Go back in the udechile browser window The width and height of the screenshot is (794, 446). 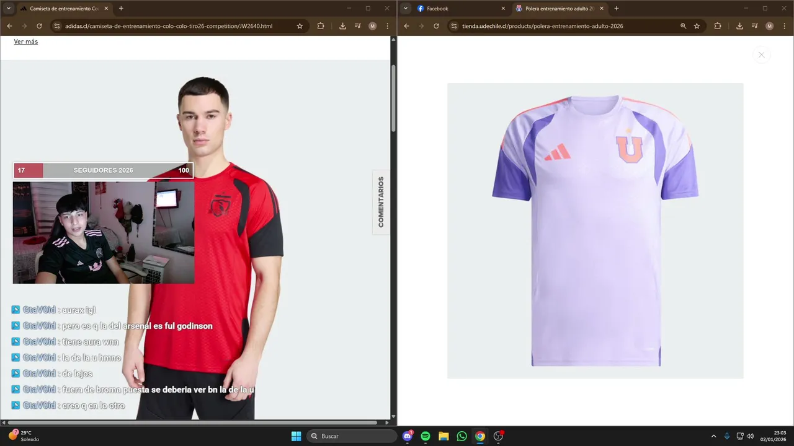point(406,26)
